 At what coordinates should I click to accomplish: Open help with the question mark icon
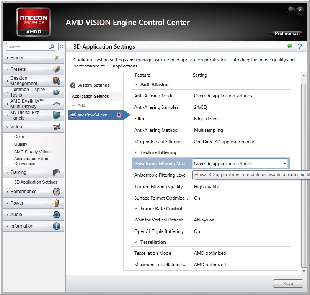click(x=300, y=47)
